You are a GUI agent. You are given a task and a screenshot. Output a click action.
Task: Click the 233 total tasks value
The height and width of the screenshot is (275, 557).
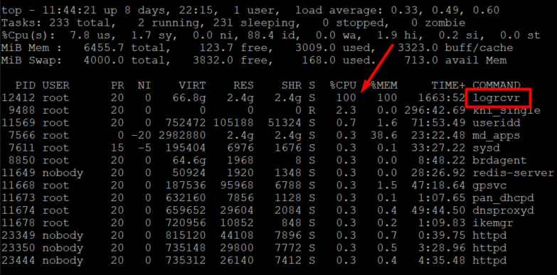(x=59, y=23)
